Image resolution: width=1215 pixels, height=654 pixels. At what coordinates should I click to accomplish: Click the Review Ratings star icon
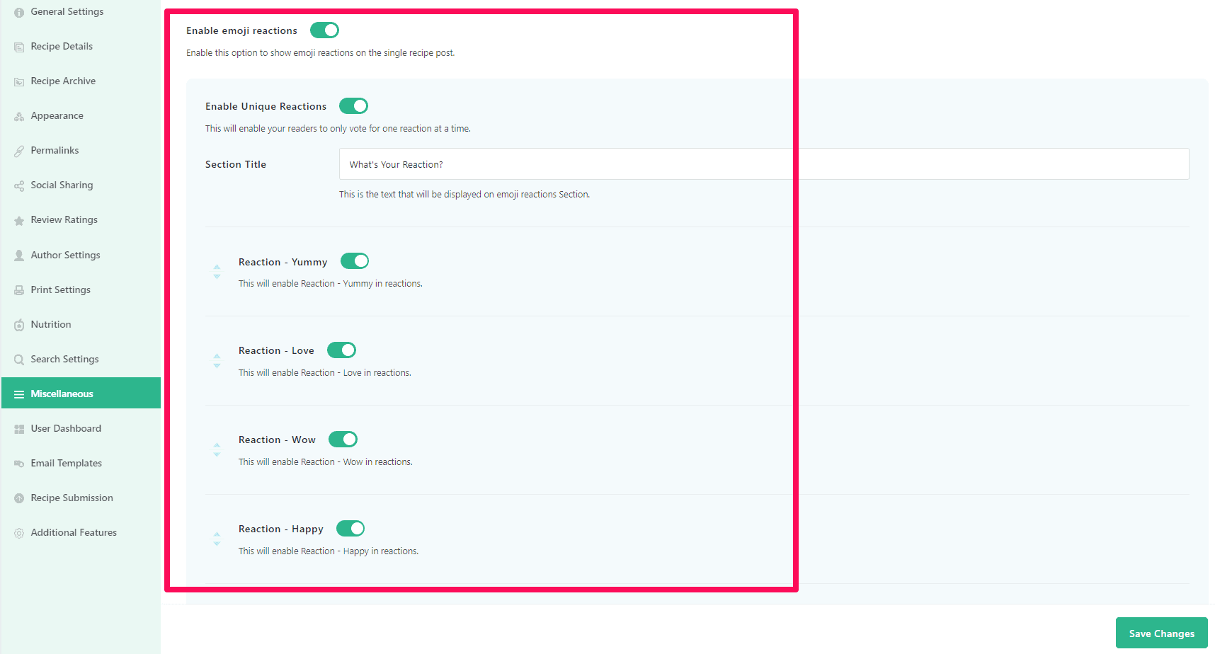(19, 221)
